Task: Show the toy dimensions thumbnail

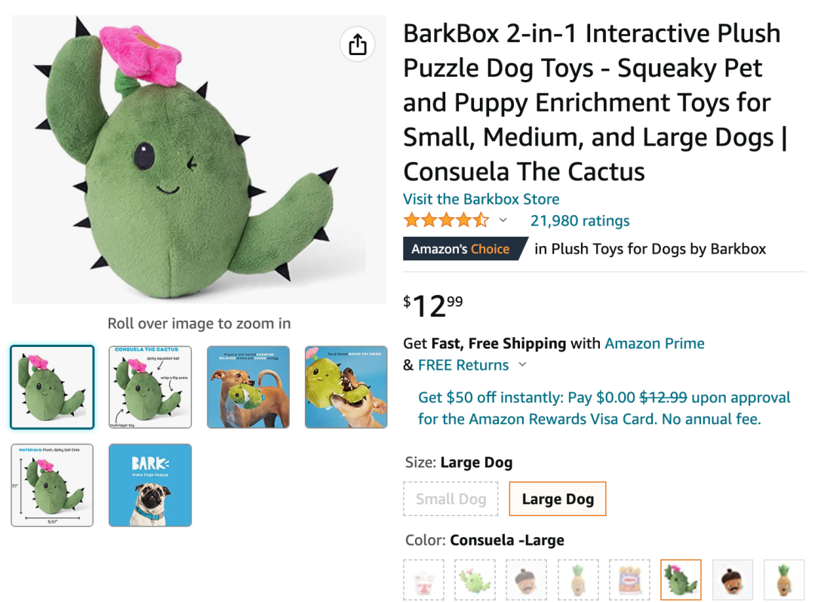Action: [x=52, y=485]
